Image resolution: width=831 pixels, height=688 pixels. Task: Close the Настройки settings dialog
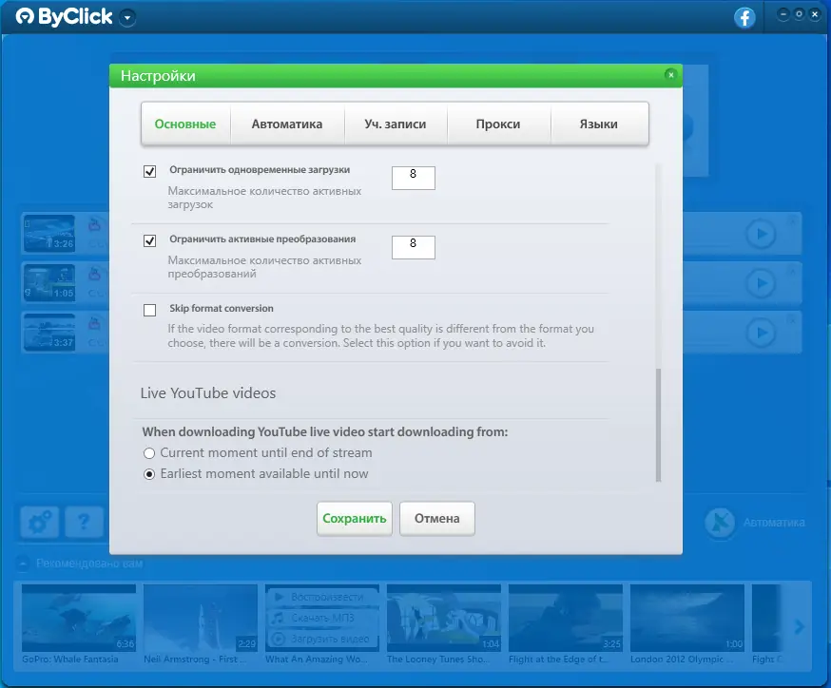(x=670, y=75)
